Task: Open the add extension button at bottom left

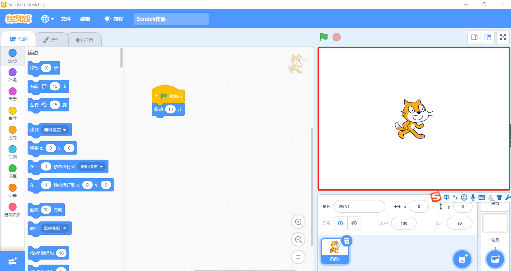Action: 12,261
